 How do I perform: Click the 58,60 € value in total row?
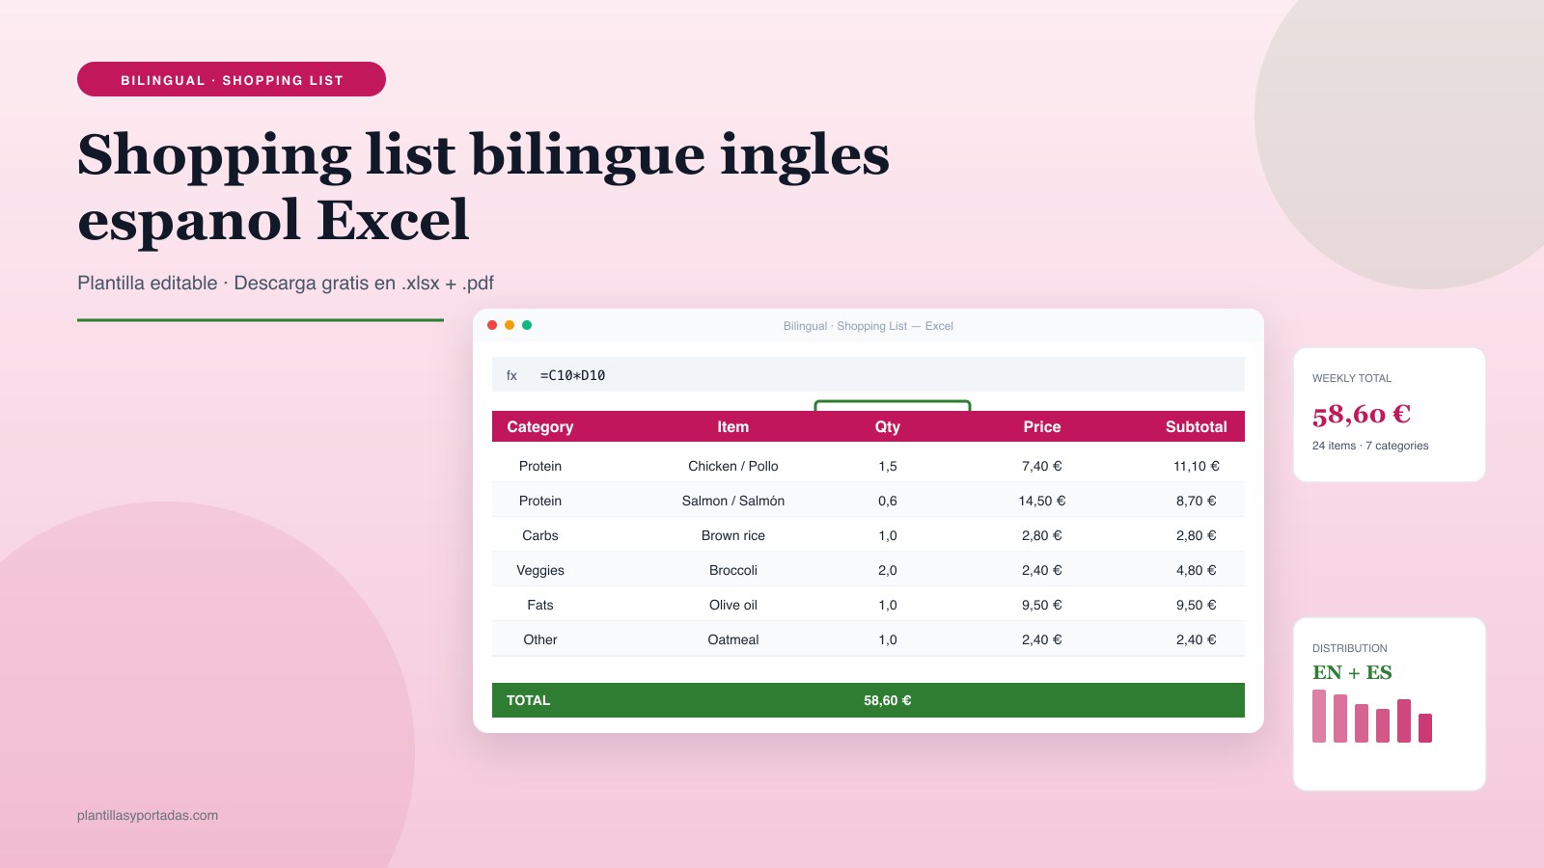pos(888,700)
